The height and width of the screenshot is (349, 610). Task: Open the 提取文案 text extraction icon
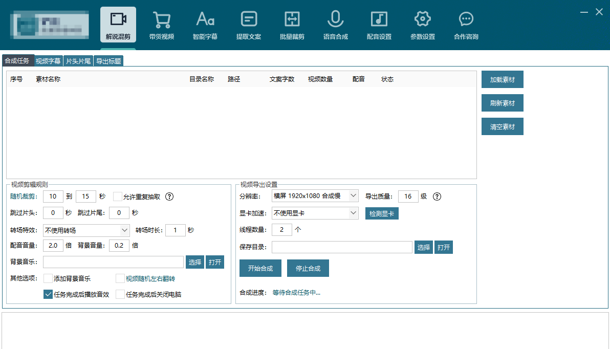coord(249,20)
